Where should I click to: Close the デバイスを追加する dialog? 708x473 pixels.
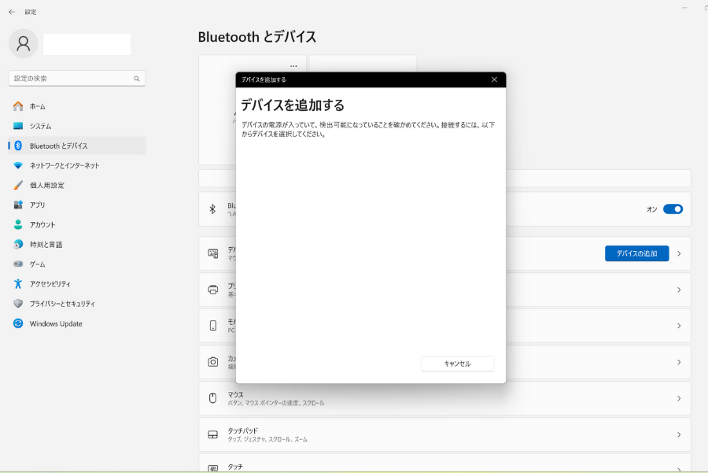point(495,79)
